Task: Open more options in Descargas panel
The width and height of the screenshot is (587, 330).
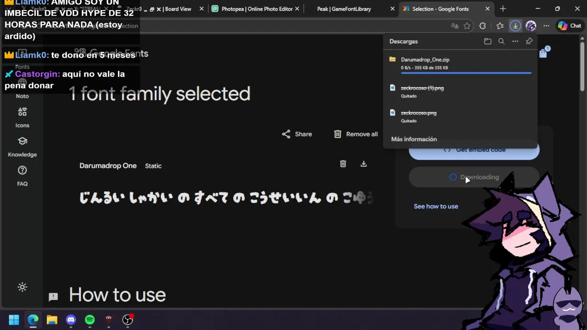Action: tap(515, 41)
